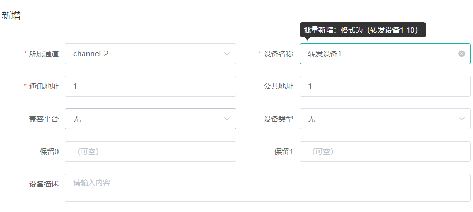Click the 兼容平台 select showing 无
The height and width of the screenshot is (212, 473).
coord(150,119)
